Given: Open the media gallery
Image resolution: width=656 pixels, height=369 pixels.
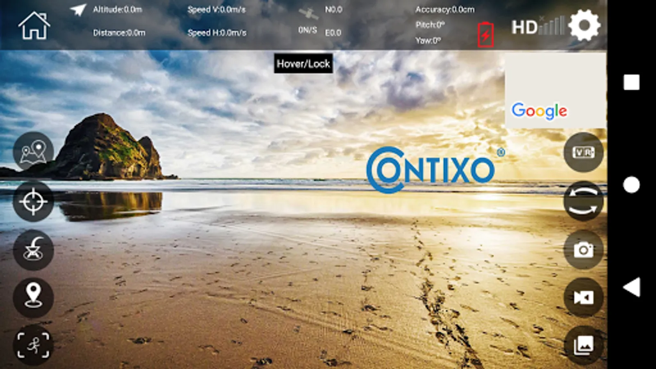Looking at the screenshot, I should point(583,345).
